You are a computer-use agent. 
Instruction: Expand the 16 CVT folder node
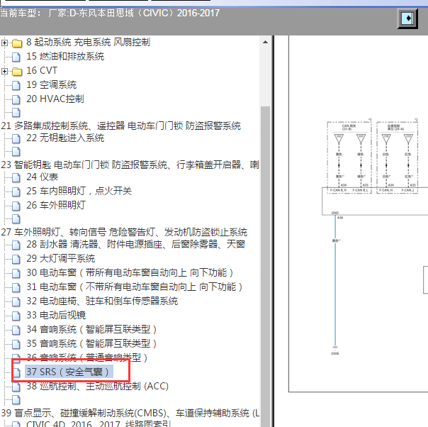tap(4, 72)
